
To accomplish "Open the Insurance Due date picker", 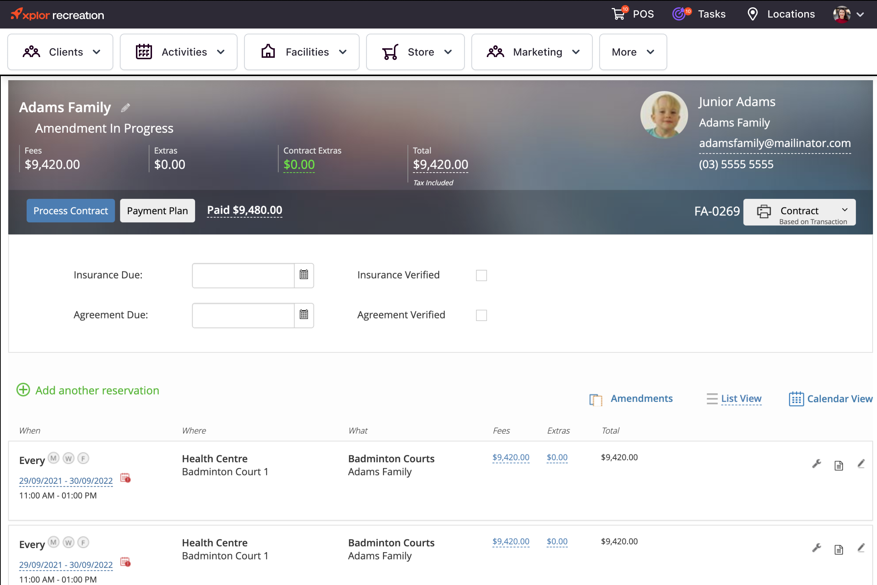I will 304,275.
